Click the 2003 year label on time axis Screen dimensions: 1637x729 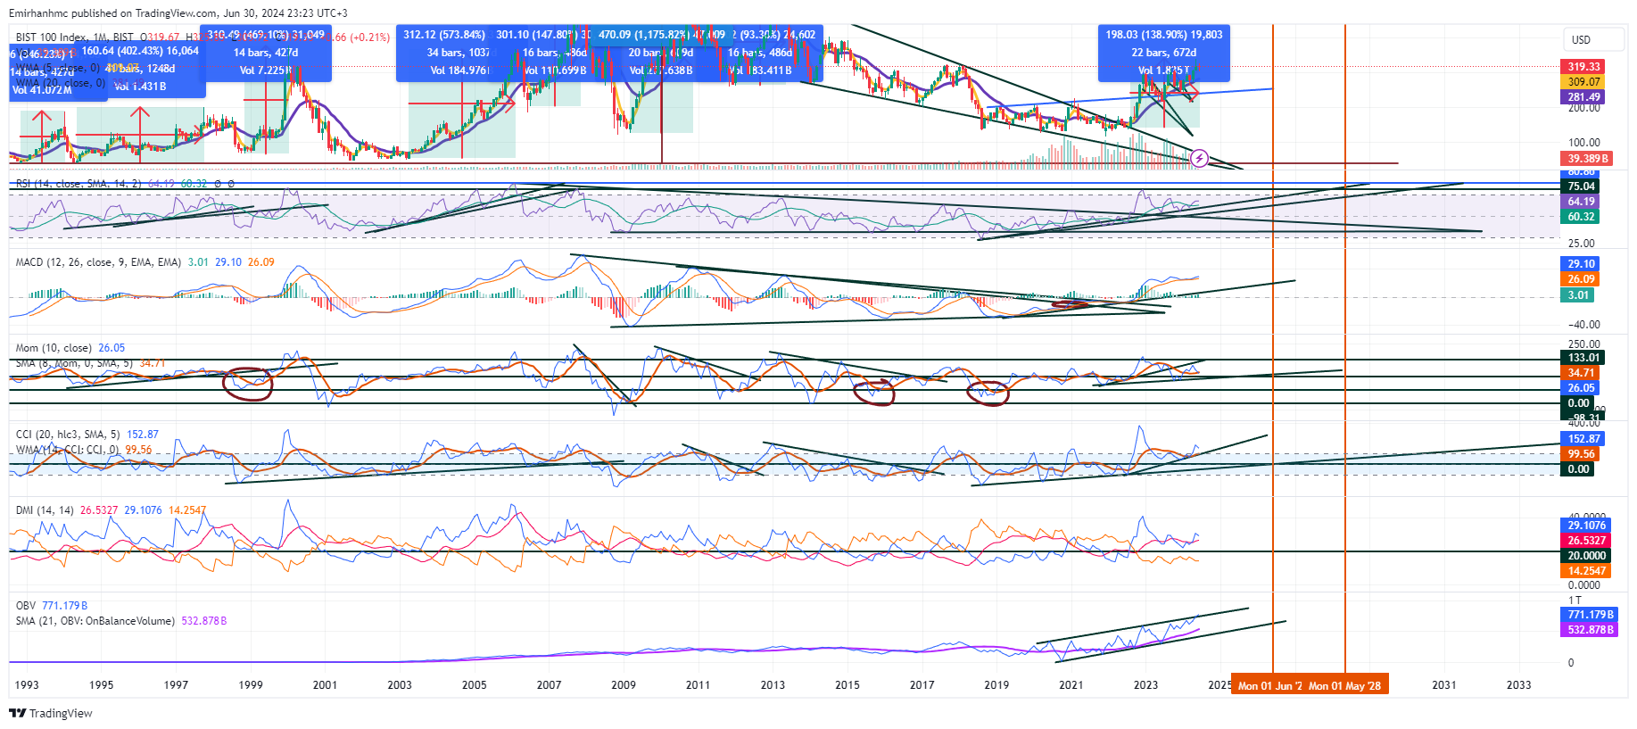(x=400, y=685)
